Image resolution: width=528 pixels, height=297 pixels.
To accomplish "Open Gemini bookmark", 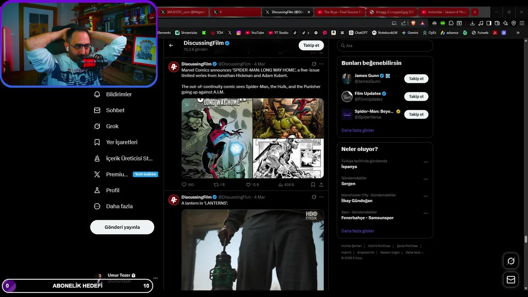I will point(410,33).
